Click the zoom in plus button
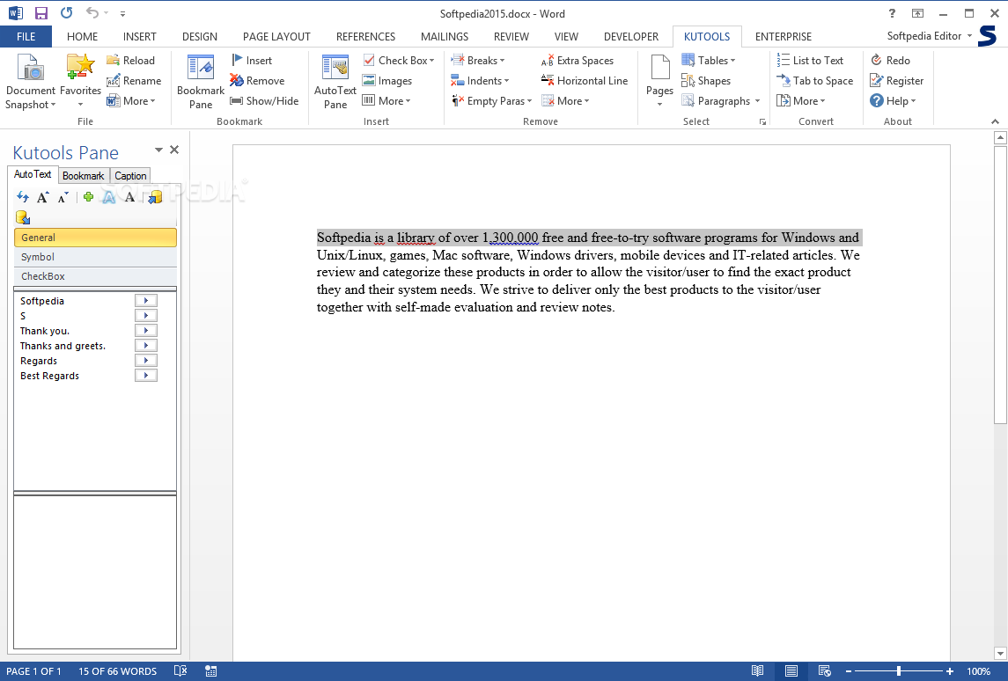1008x681 pixels. tap(950, 670)
